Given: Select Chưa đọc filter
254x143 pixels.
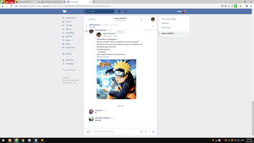Looking at the screenshot, I should 165,23.
